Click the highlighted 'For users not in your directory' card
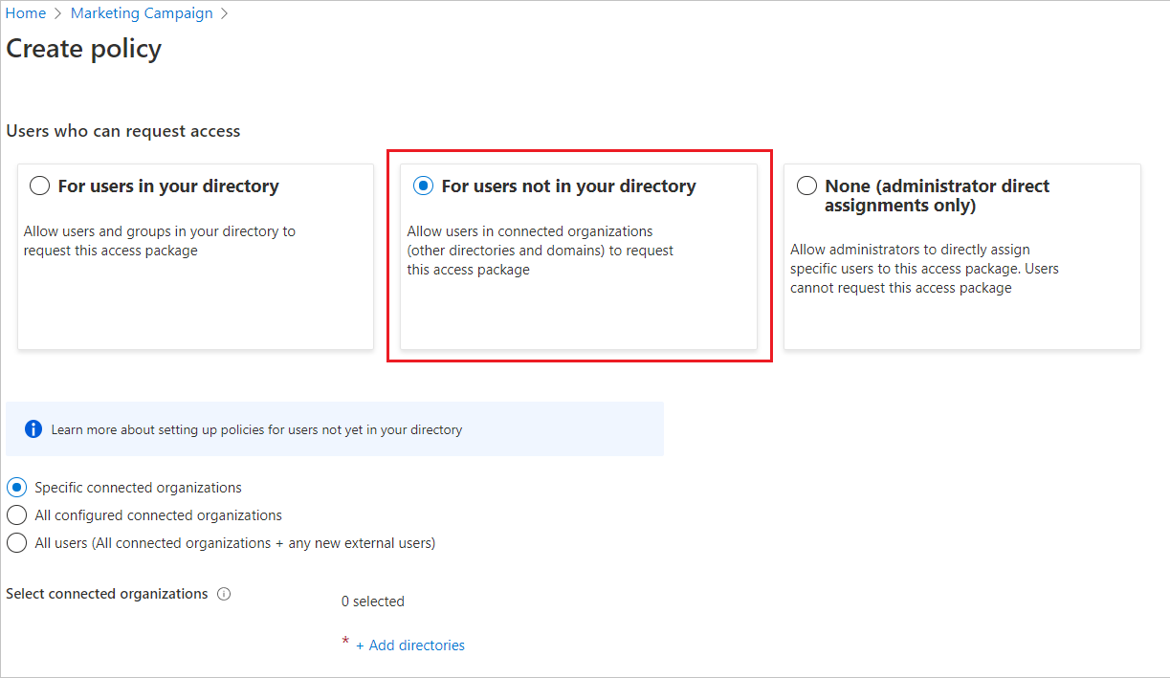 click(x=578, y=255)
